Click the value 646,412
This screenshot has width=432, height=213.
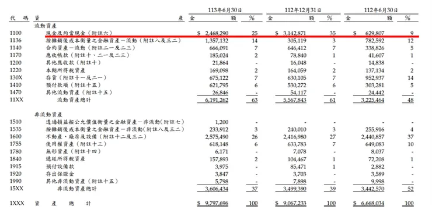pyautogui.click(x=297, y=48)
